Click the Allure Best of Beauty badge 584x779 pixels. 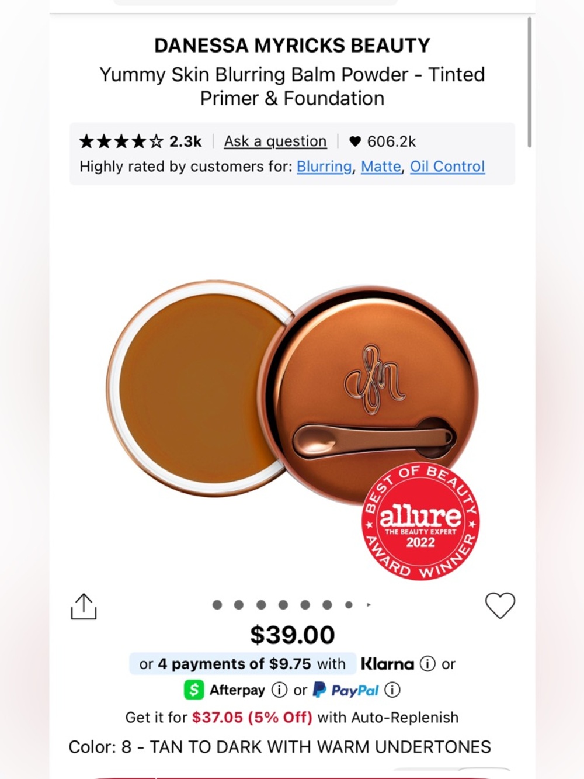click(x=420, y=521)
